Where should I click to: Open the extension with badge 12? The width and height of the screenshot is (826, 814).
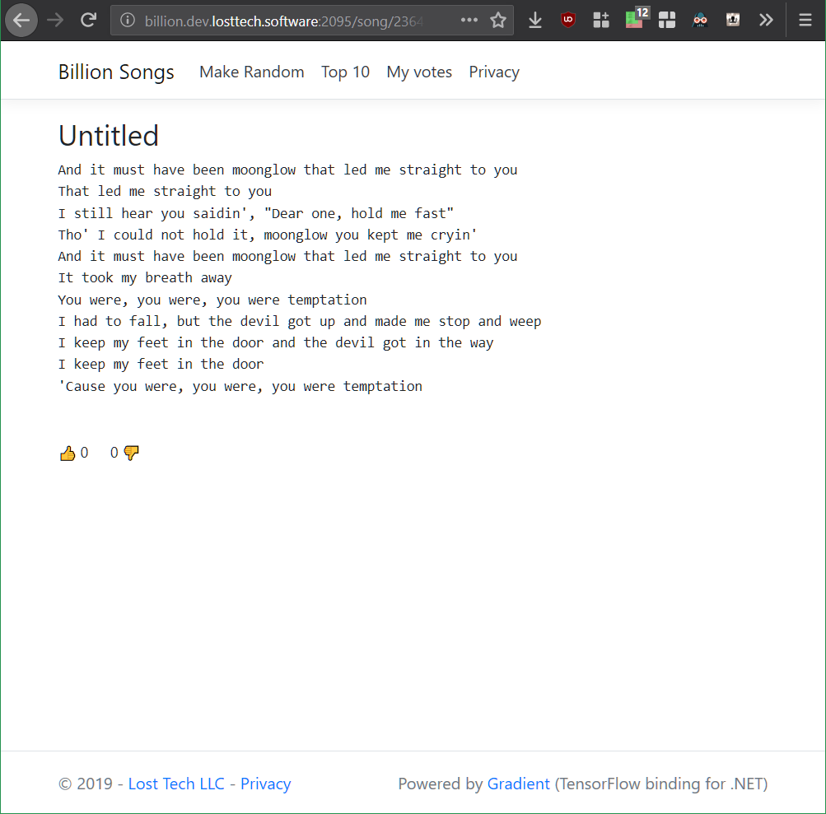[637, 19]
